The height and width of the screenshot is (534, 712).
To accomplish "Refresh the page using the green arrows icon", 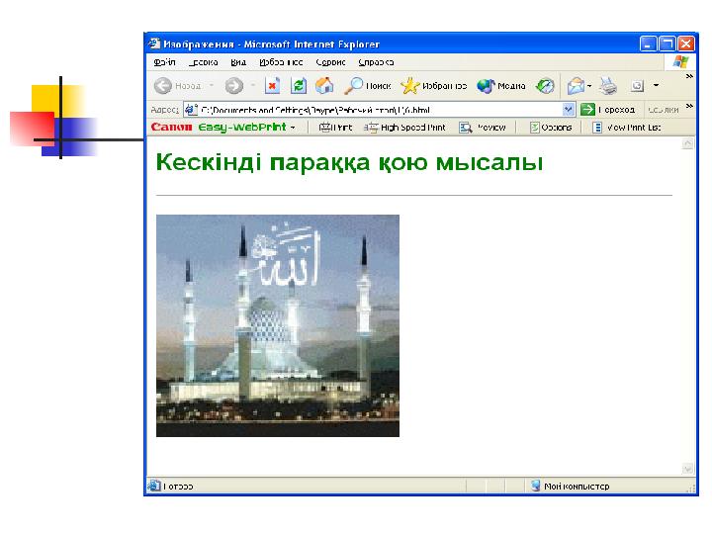I will point(299,85).
